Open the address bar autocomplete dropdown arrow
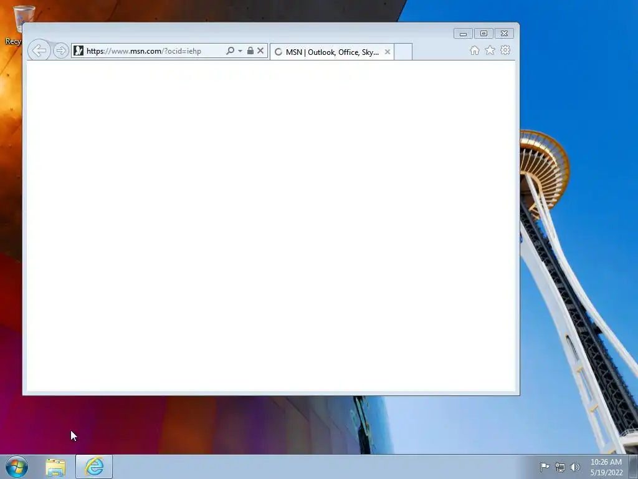The width and height of the screenshot is (638, 479). coord(240,51)
